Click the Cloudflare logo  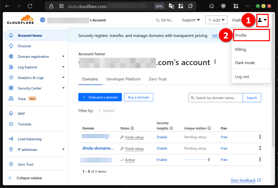pyautogui.click(x=20, y=20)
